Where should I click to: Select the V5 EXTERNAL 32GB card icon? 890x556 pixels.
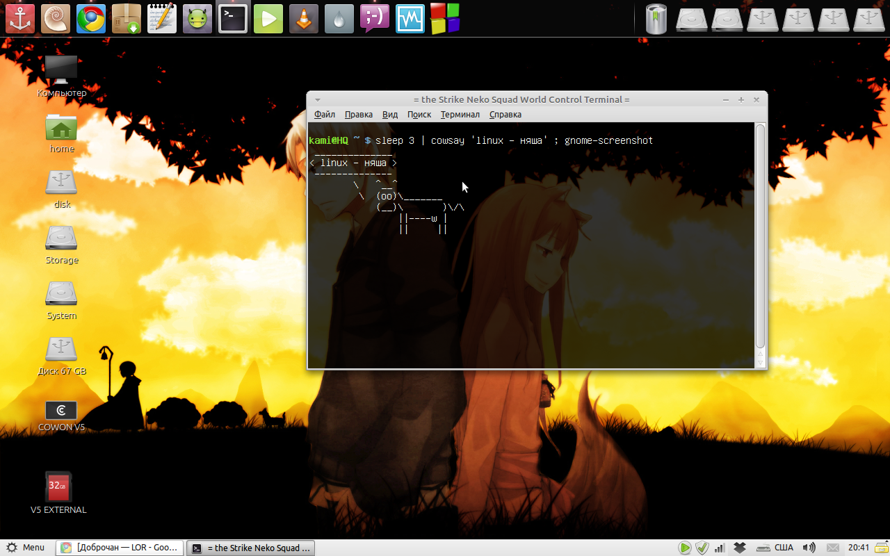point(58,493)
